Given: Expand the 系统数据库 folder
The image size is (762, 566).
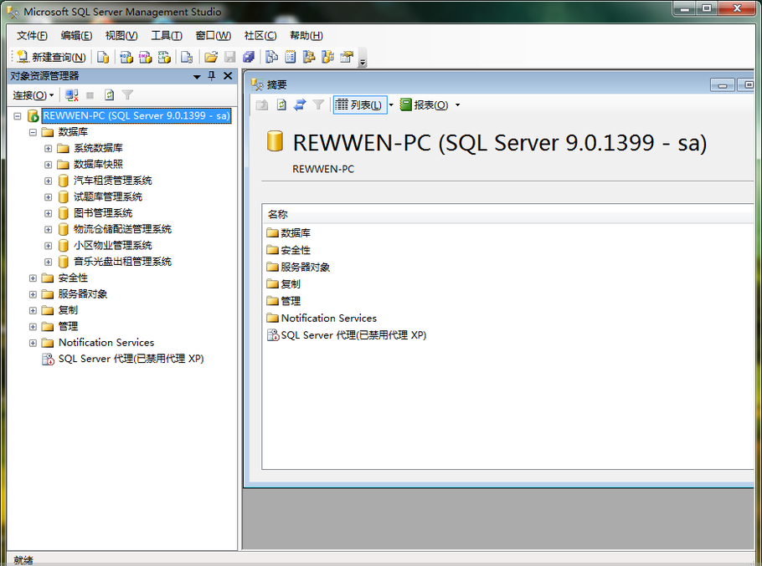Looking at the screenshot, I should click(48, 149).
